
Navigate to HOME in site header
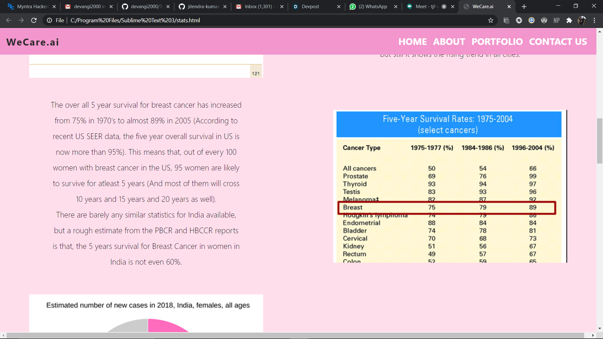412,42
